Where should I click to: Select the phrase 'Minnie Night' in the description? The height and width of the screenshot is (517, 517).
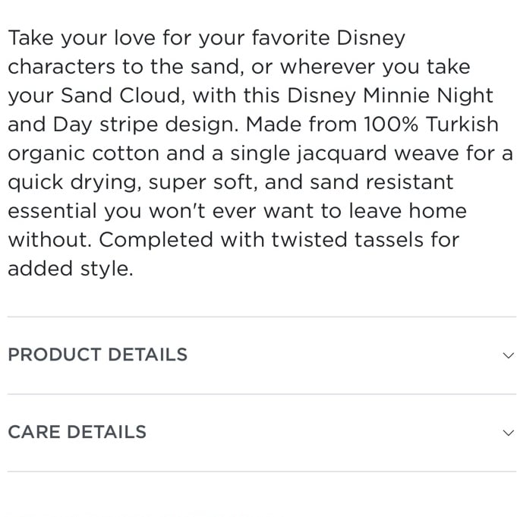point(427,96)
